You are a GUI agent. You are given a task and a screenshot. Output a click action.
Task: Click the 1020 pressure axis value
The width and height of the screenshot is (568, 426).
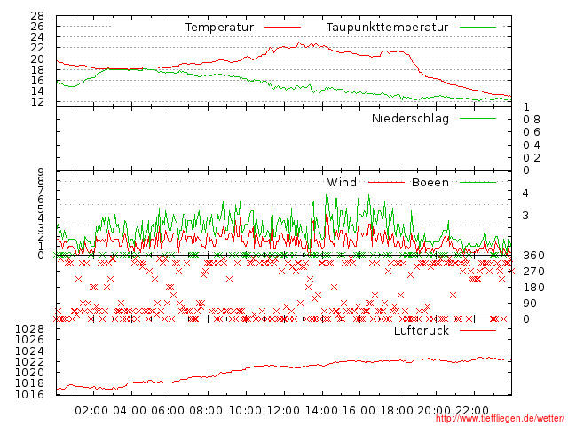click(29, 373)
